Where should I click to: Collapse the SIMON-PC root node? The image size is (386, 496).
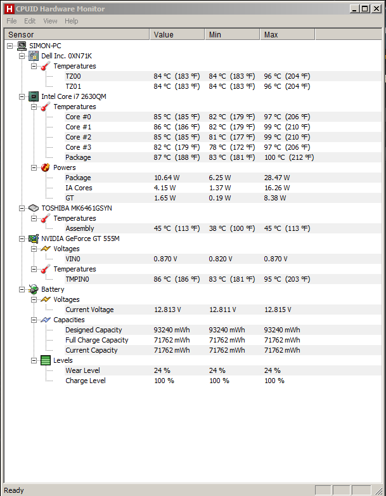click(10, 46)
